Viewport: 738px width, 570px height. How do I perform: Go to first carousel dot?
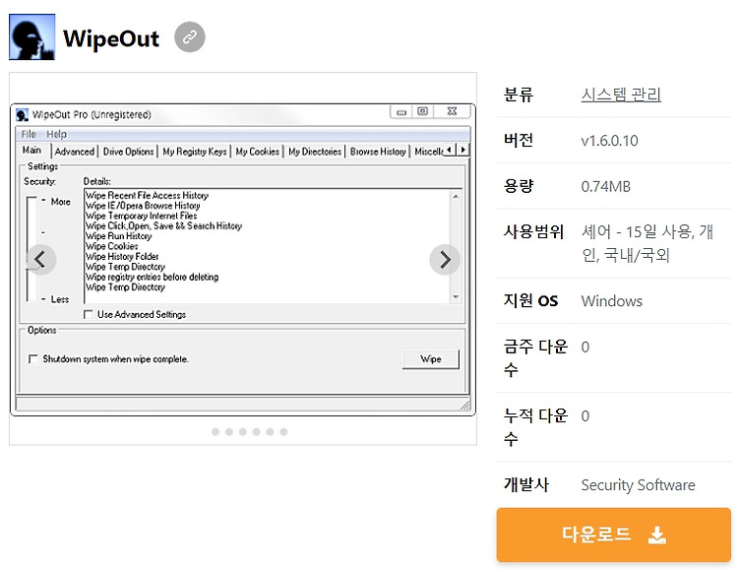[x=215, y=432]
